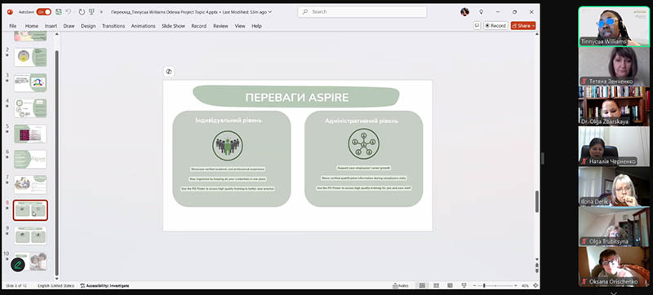Screen dimensions: 653x295
Task: Start presentation from beginning icon in title bar
Action: (x=91, y=11)
